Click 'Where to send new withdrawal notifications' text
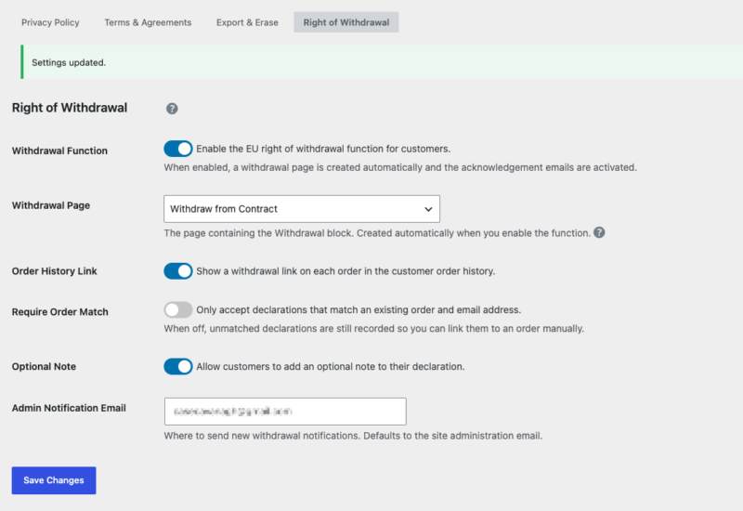Screen dimensions: 743x511 [353, 436]
